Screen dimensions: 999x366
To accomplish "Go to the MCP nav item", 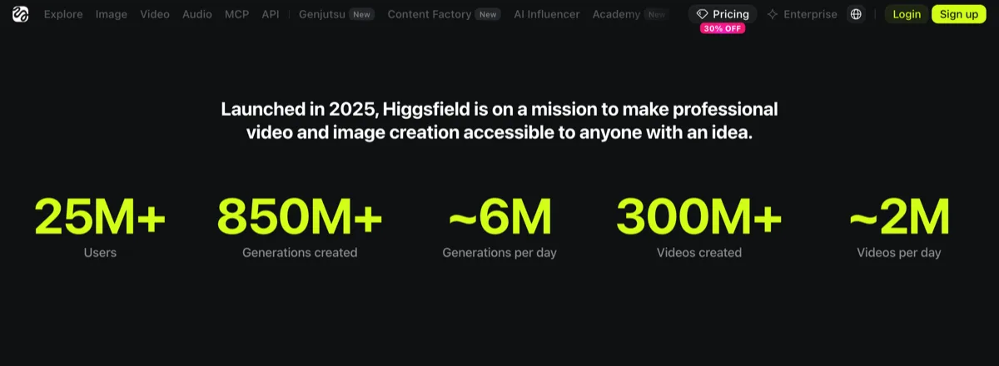I will click(236, 14).
